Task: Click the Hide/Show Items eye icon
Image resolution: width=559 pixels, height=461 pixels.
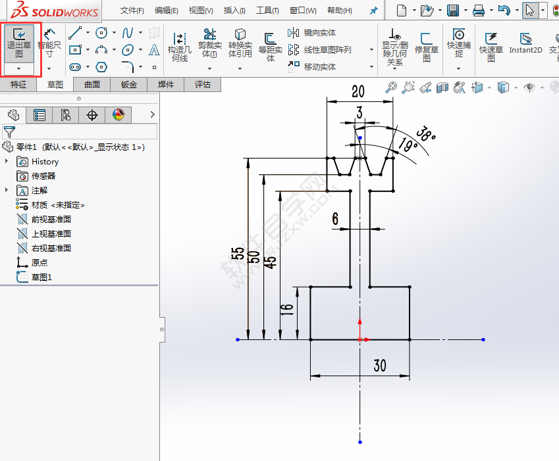Action: pos(529,87)
